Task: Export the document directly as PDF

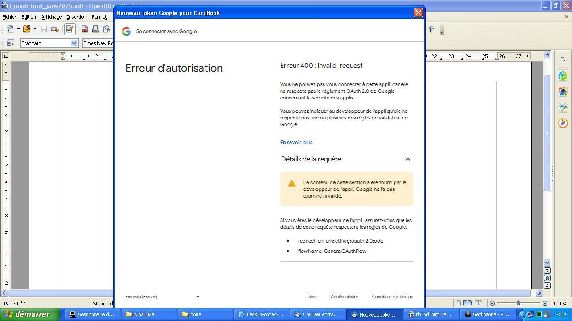Action: point(84,29)
